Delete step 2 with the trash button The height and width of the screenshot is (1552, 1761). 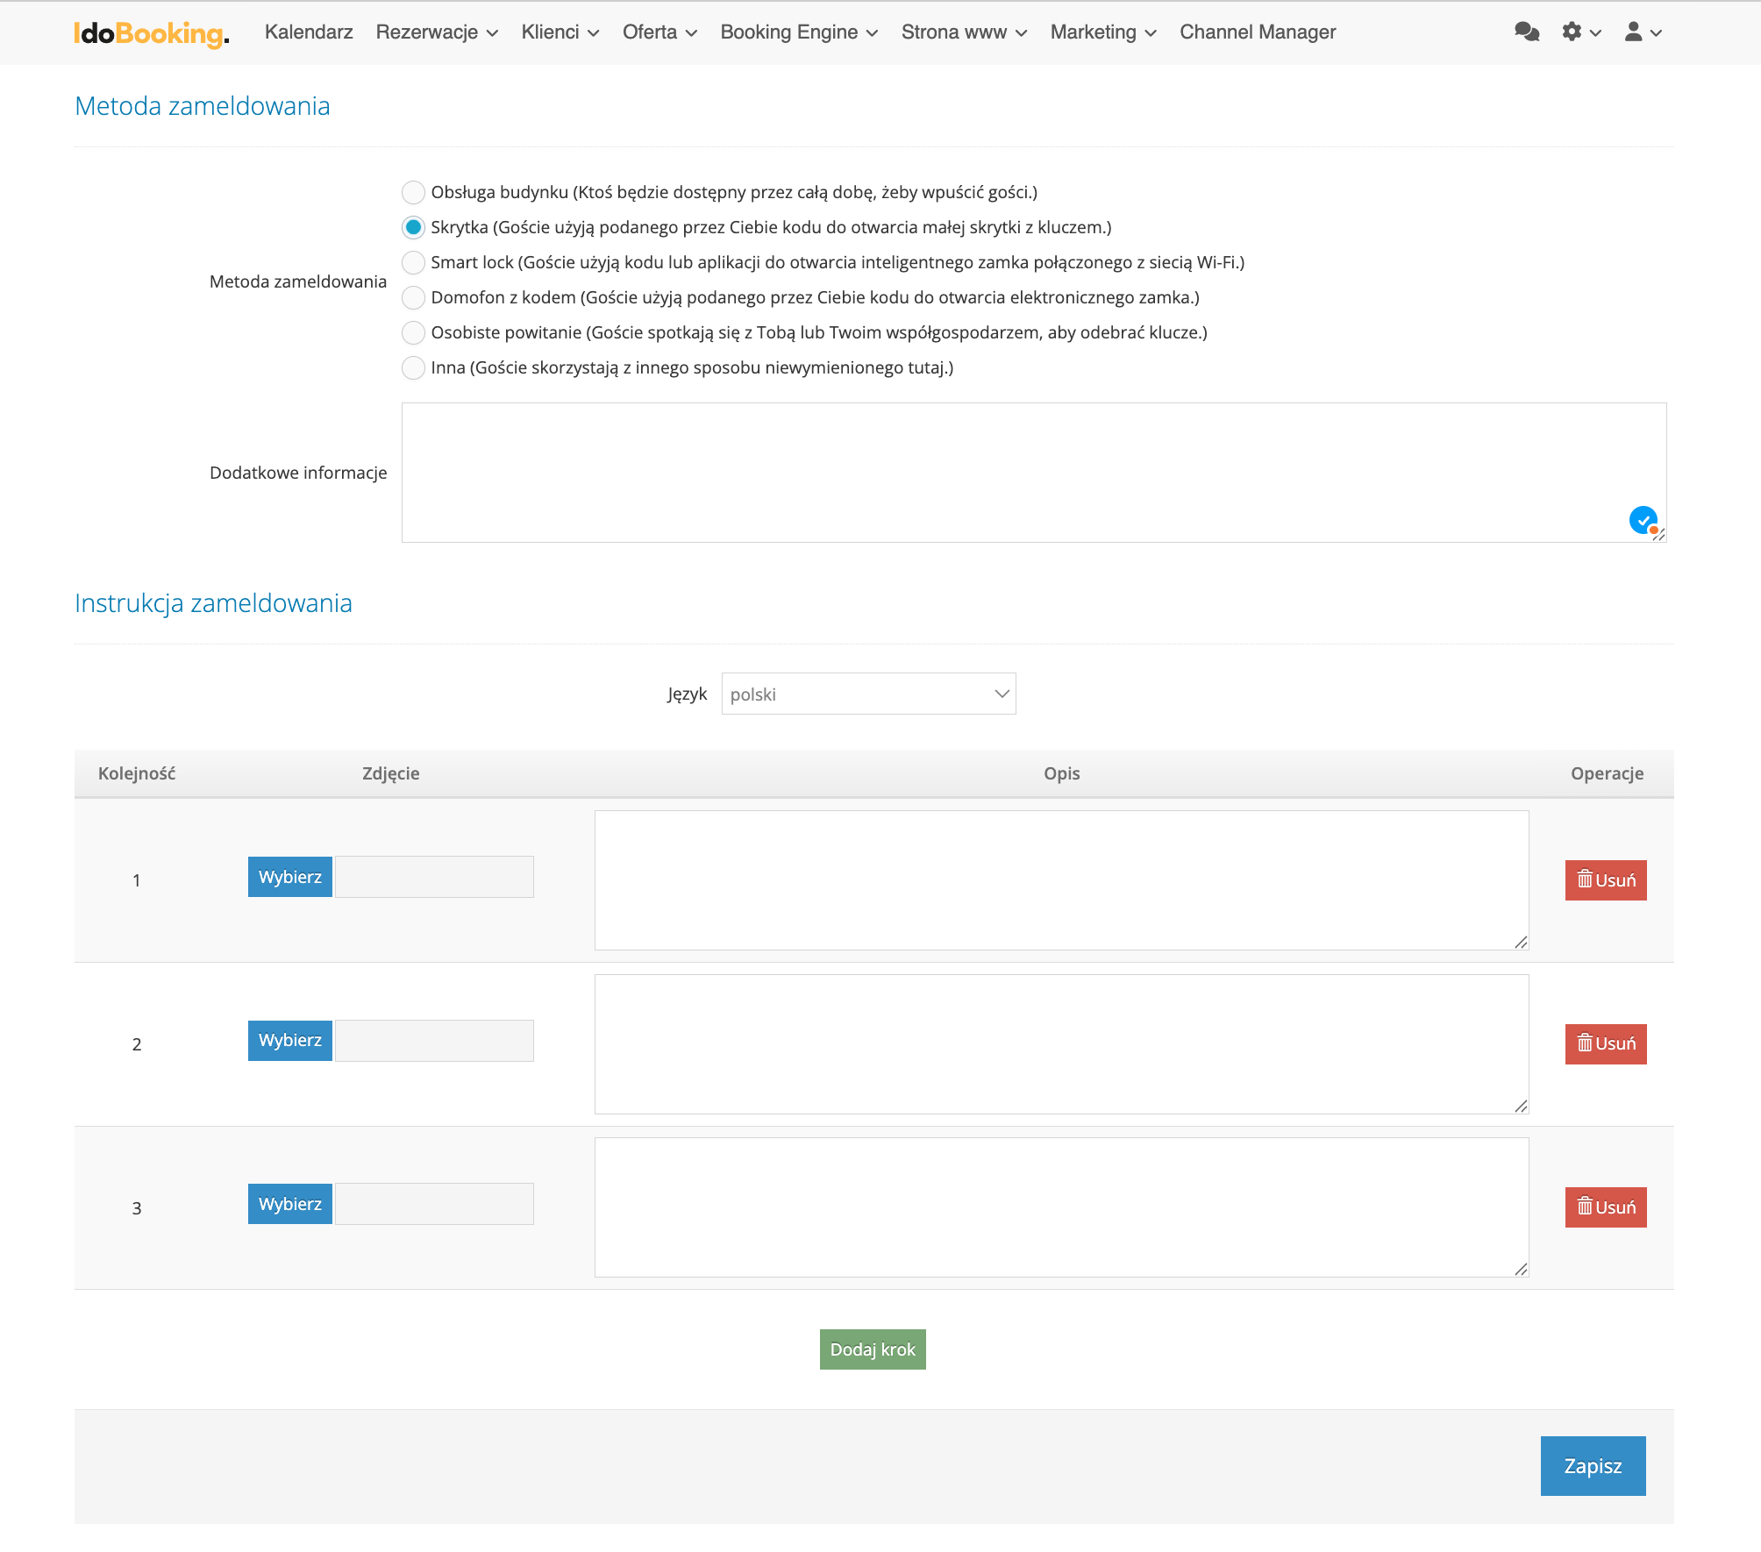tap(1605, 1043)
